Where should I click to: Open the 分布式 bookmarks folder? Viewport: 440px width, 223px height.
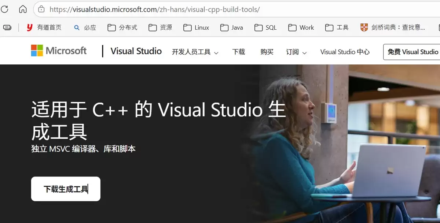pyautogui.click(x=122, y=27)
